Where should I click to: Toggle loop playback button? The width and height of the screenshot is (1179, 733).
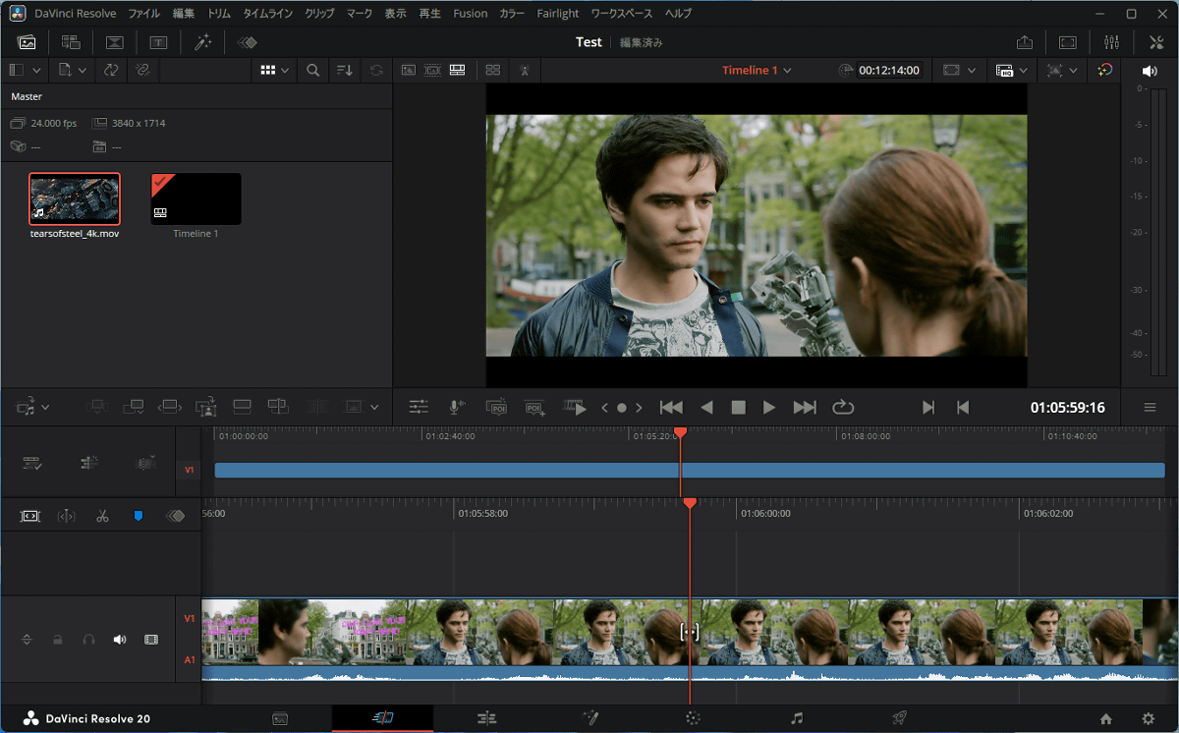coord(843,407)
